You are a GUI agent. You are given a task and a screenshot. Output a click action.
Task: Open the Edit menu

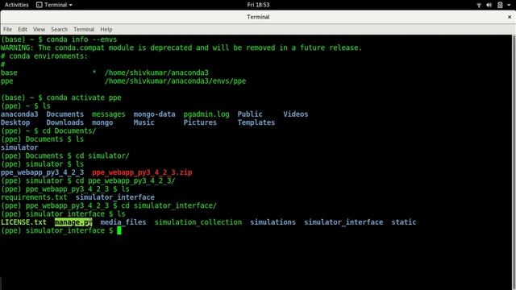(x=23, y=29)
